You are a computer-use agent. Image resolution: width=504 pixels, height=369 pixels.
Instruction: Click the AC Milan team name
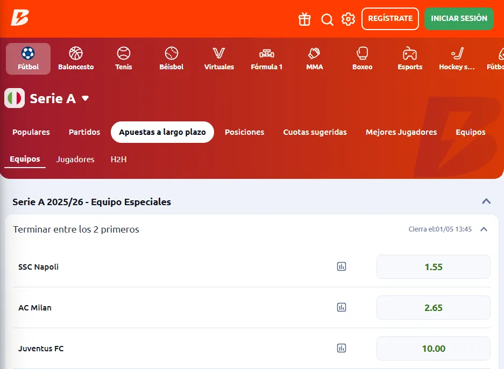pos(35,308)
